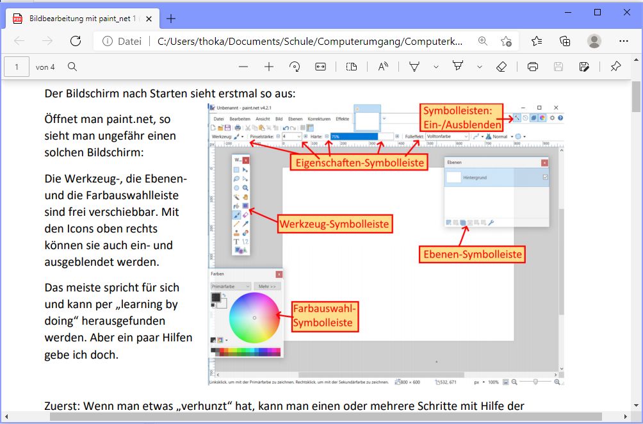Open PDF search via magnifier beside 'von 4'

tap(72, 67)
